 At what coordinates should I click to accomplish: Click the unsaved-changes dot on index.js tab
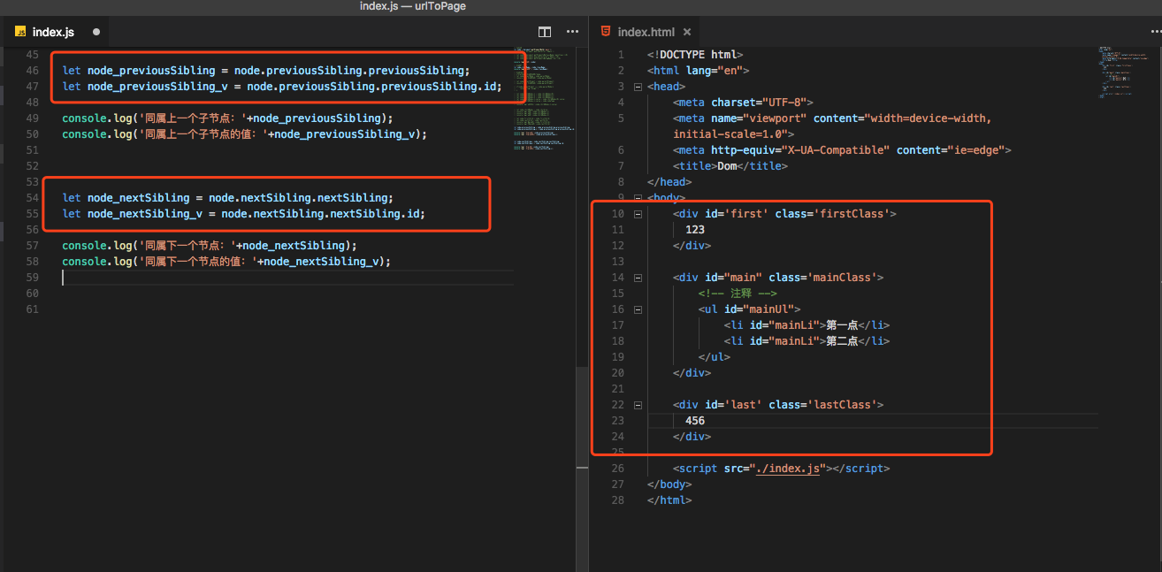point(96,32)
